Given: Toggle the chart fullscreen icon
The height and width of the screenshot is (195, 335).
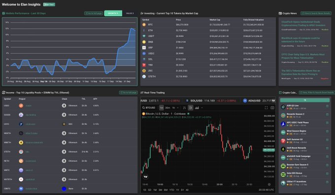Looking at the screenshot, I should tap(266, 108).
